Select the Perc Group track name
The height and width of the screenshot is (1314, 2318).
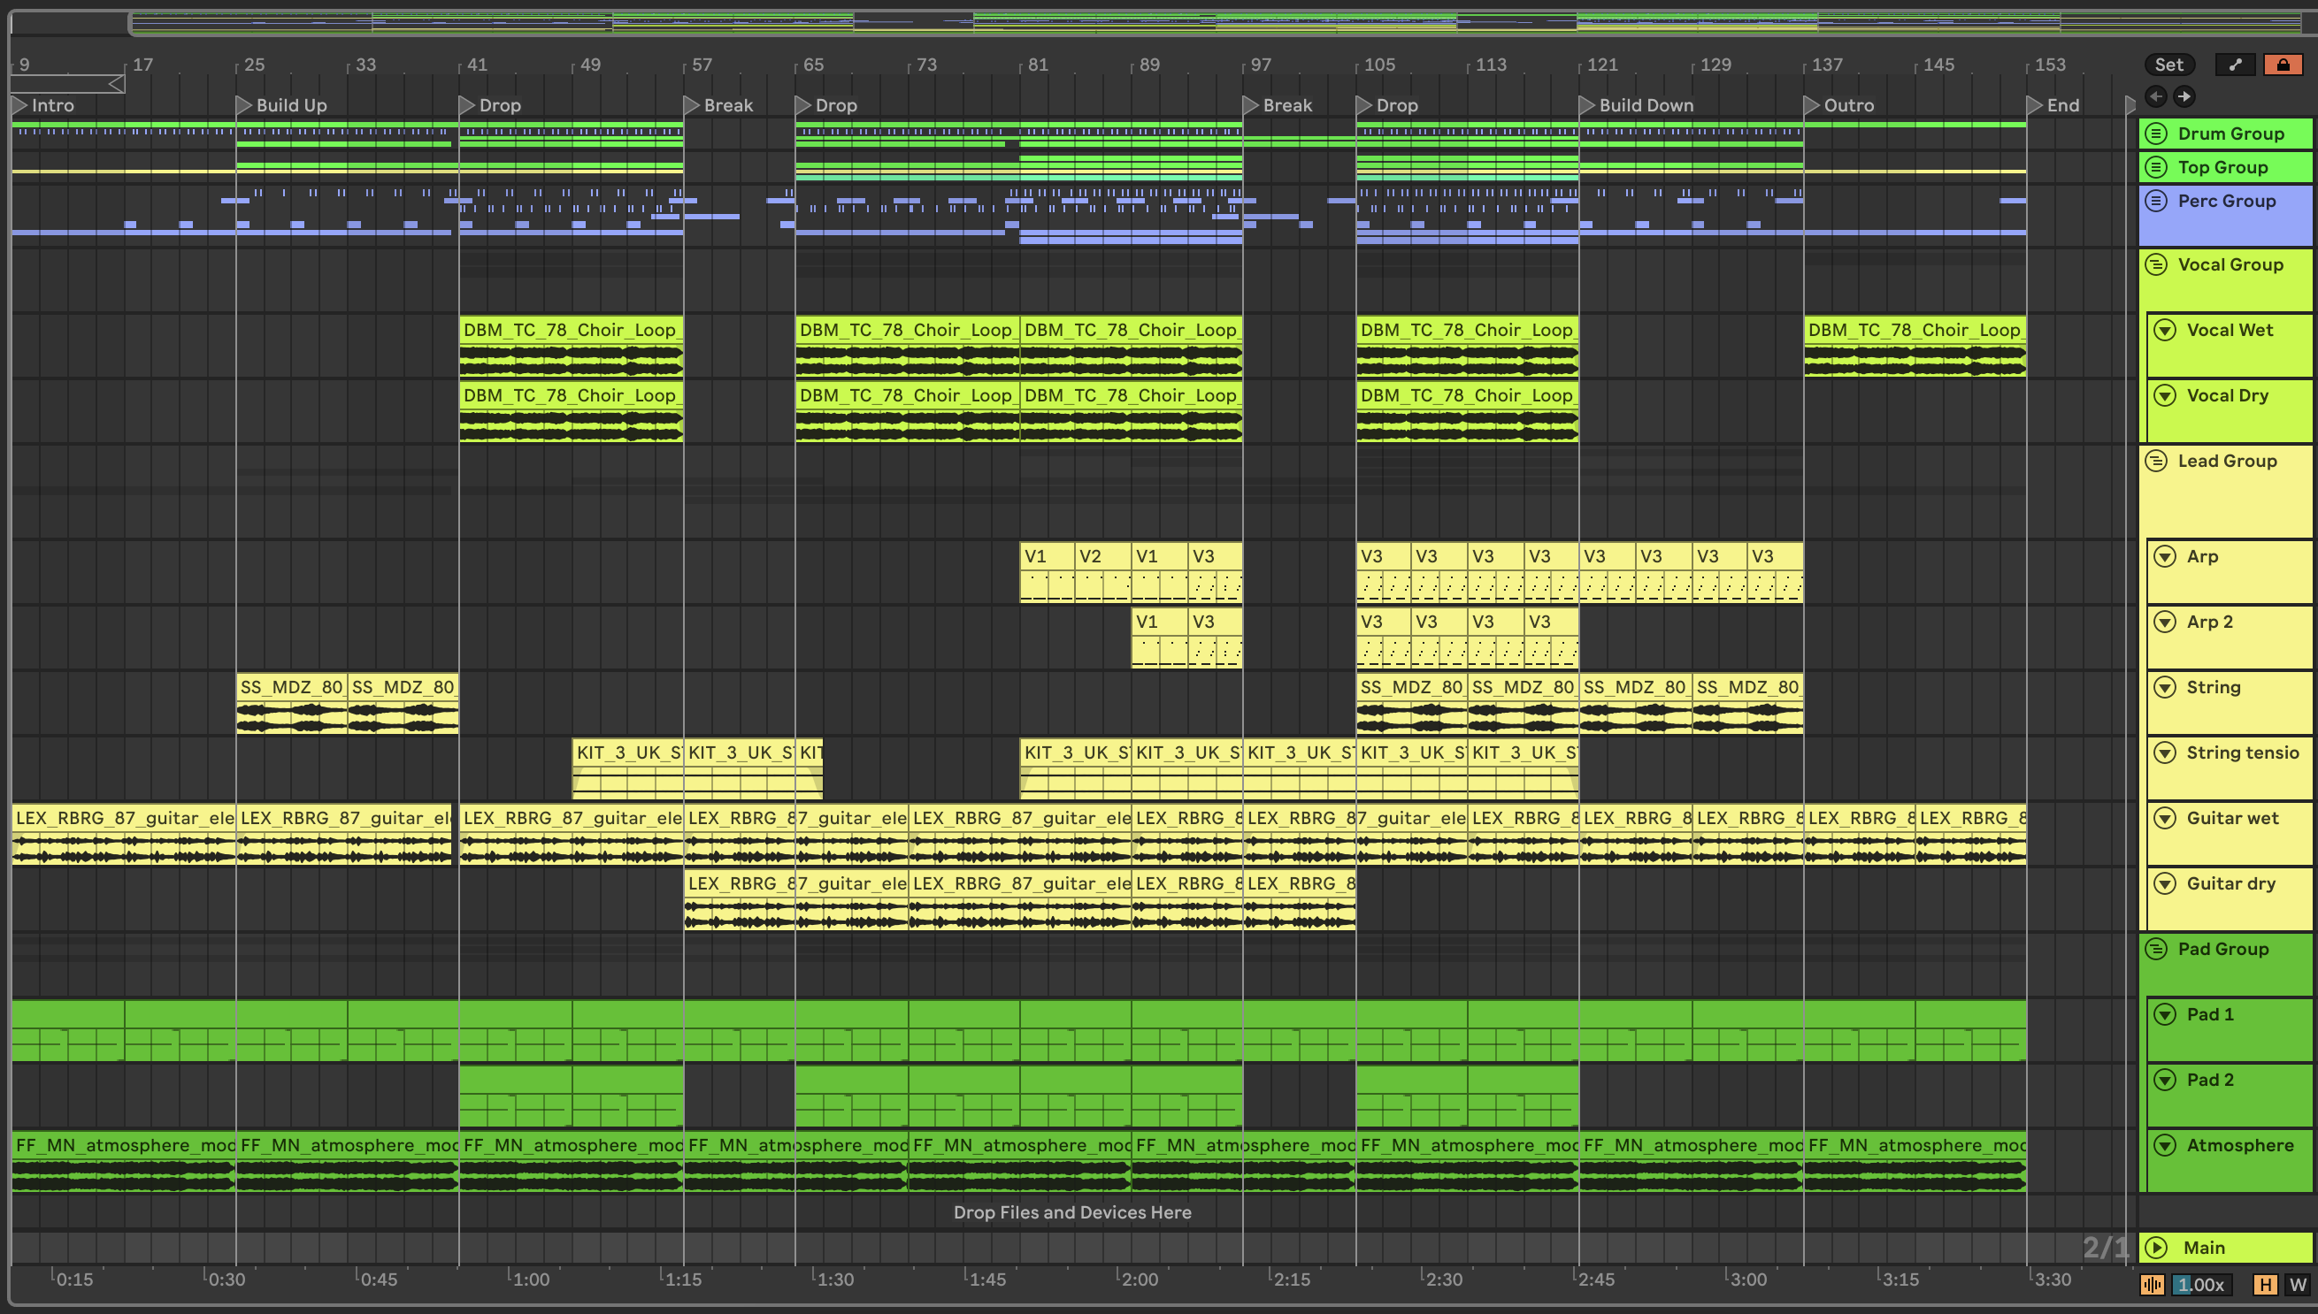pos(2226,201)
